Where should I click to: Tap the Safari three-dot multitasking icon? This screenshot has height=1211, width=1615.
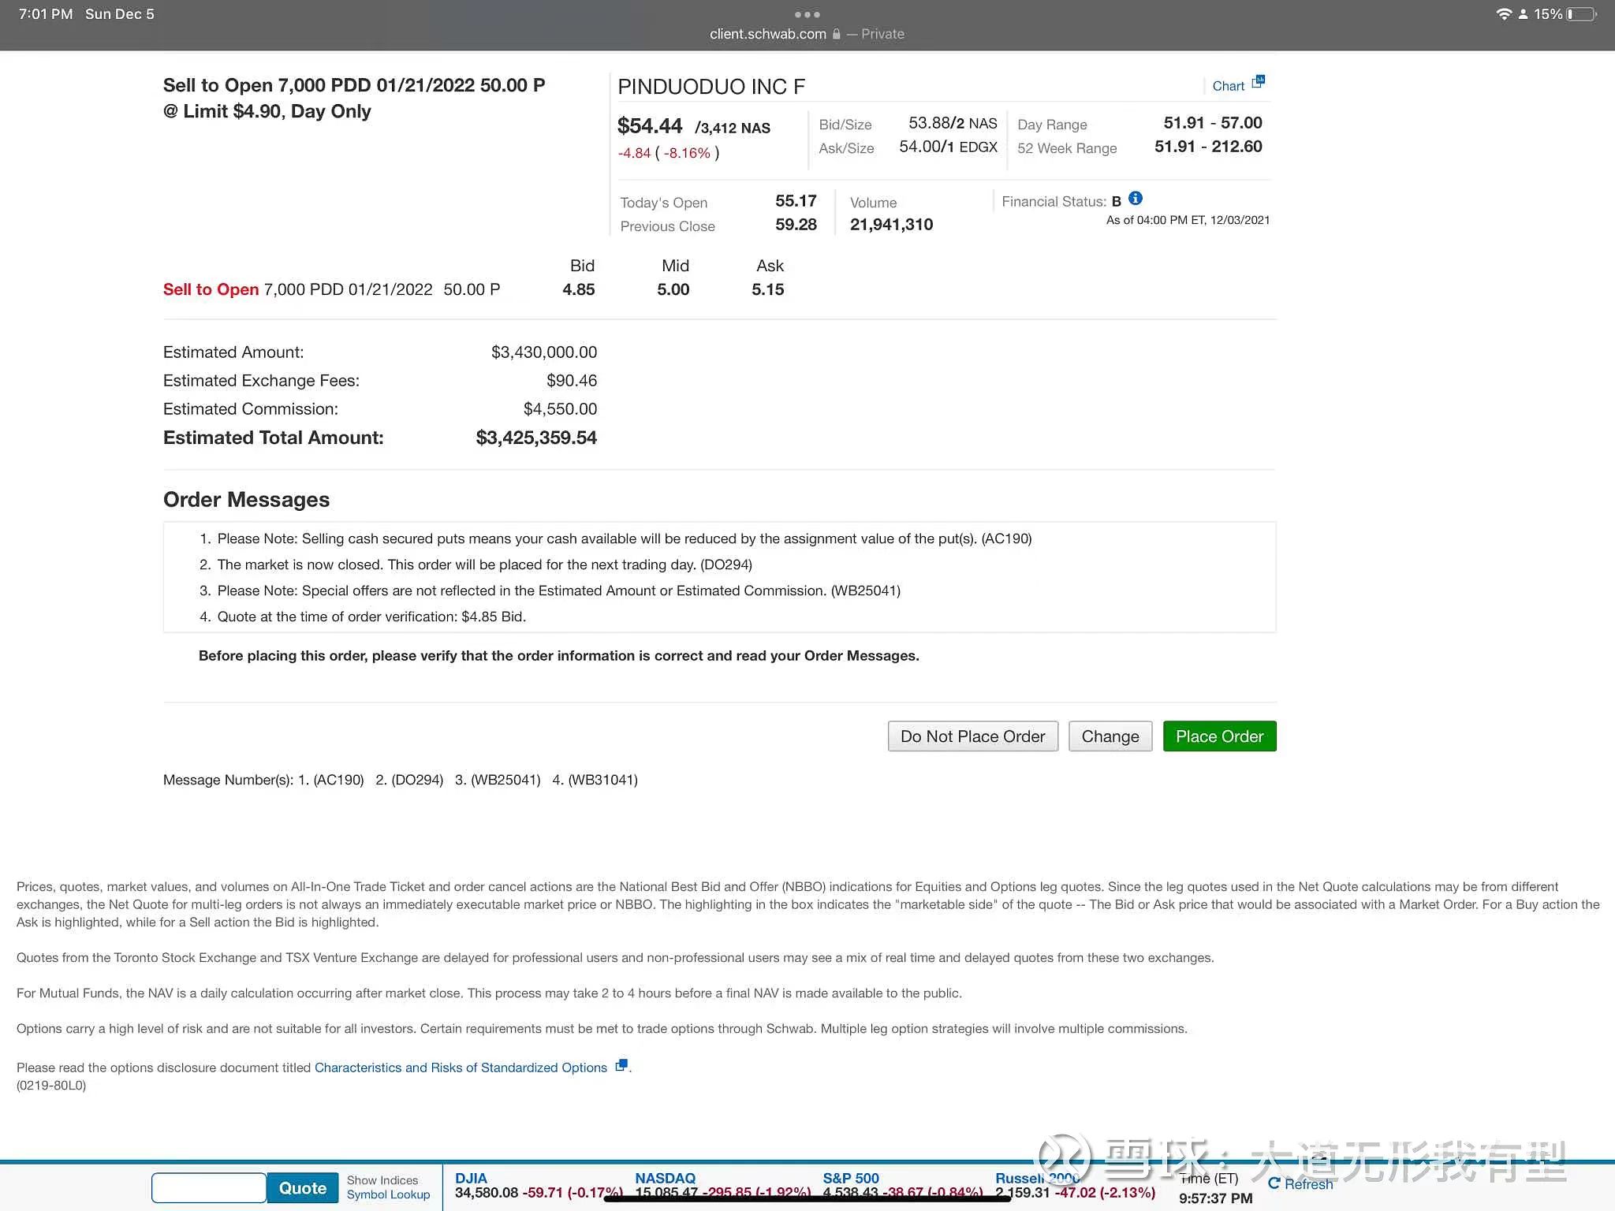click(x=807, y=14)
